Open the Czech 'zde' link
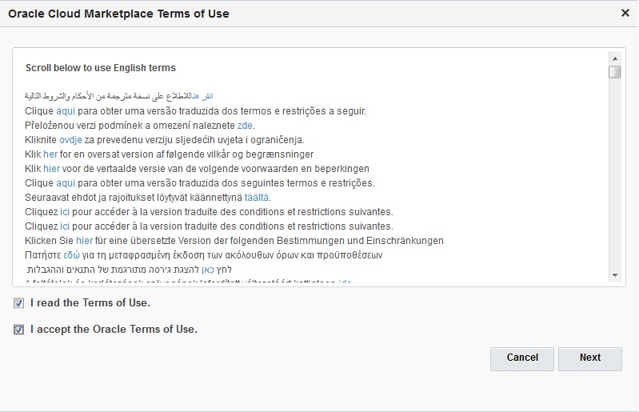The width and height of the screenshot is (639, 412). click(246, 126)
